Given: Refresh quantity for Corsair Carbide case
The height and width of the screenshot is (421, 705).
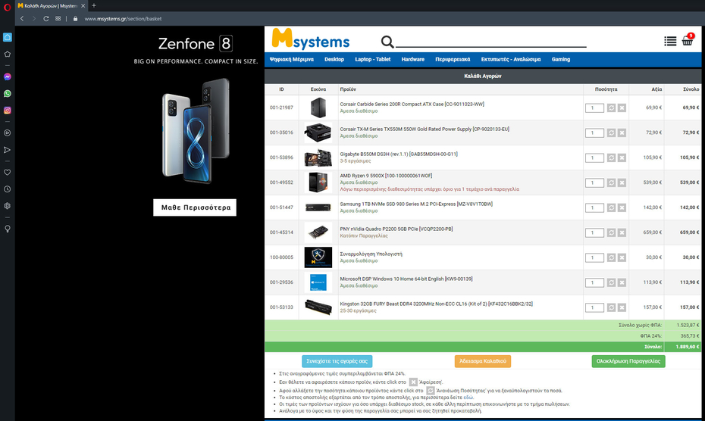Looking at the screenshot, I should (x=611, y=108).
